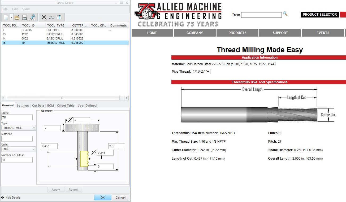
Task: Click the 0.245 cutter diameter field
Action: pos(105,153)
